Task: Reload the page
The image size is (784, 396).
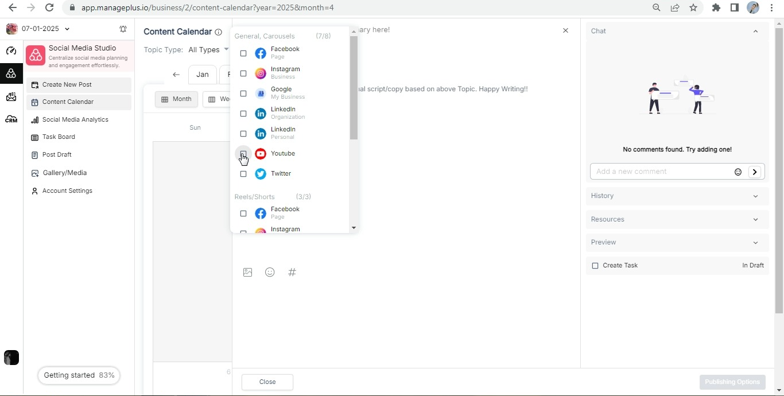Action: click(x=49, y=7)
